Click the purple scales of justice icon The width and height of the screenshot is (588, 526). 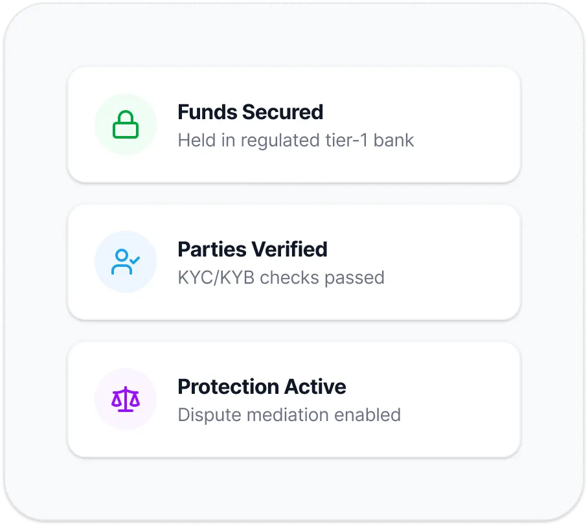126,399
